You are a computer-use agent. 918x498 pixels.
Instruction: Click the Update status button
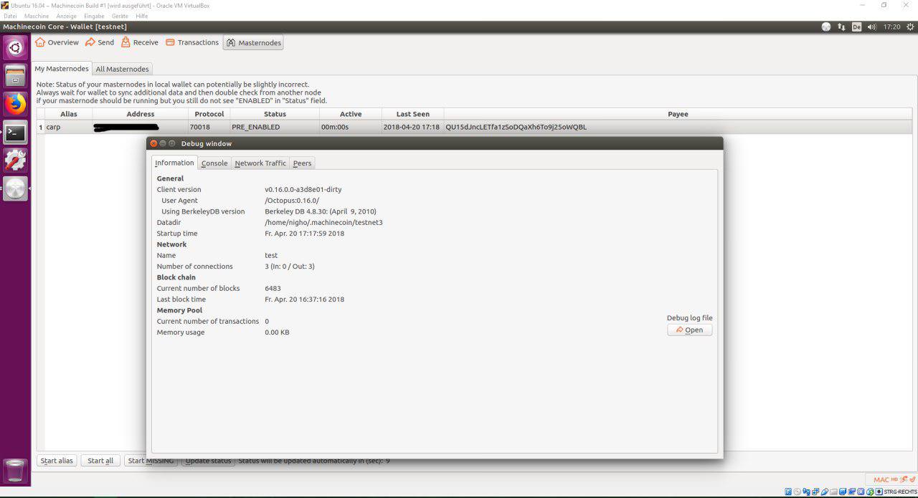click(208, 461)
